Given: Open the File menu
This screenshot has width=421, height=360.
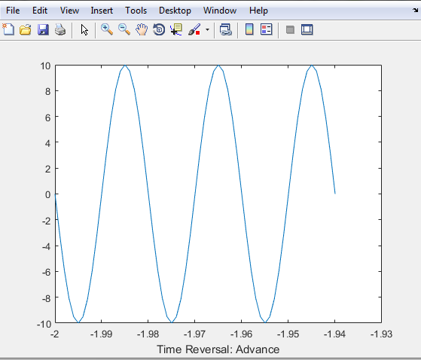Looking at the screenshot, I should pos(13,11).
